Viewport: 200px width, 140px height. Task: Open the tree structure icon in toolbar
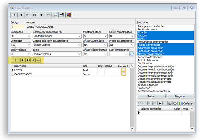tap(62, 15)
